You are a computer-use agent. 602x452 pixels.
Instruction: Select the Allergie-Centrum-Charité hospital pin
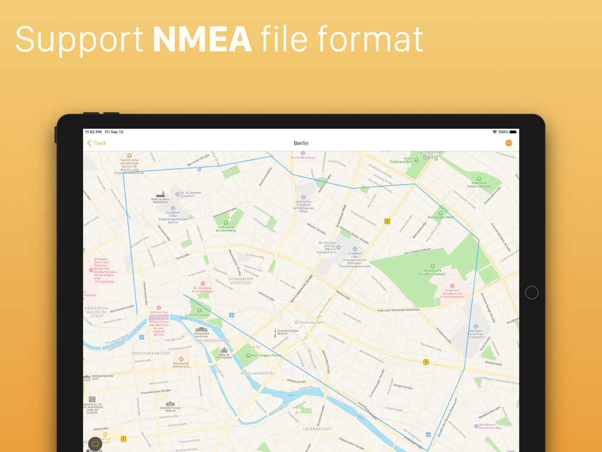91,270
